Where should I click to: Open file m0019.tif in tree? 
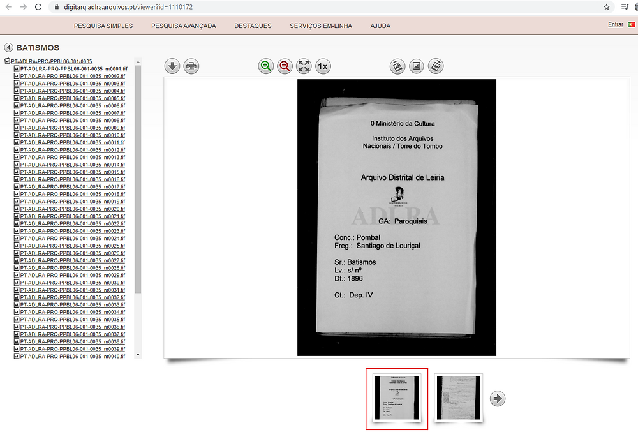pyautogui.click(x=73, y=202)
